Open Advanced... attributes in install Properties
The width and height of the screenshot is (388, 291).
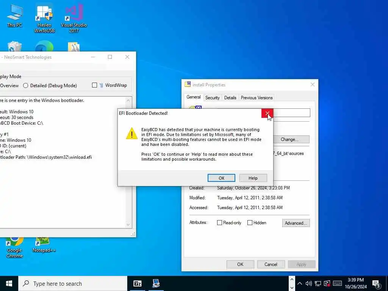pyautogui.click(x=296, y=223)
